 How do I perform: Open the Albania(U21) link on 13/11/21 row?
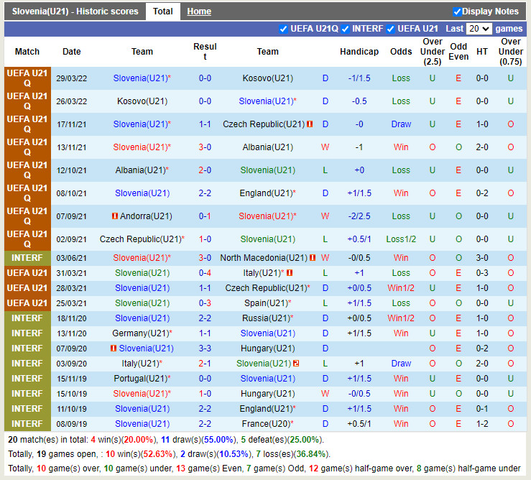pyautogui.click(x=267, y=147)
